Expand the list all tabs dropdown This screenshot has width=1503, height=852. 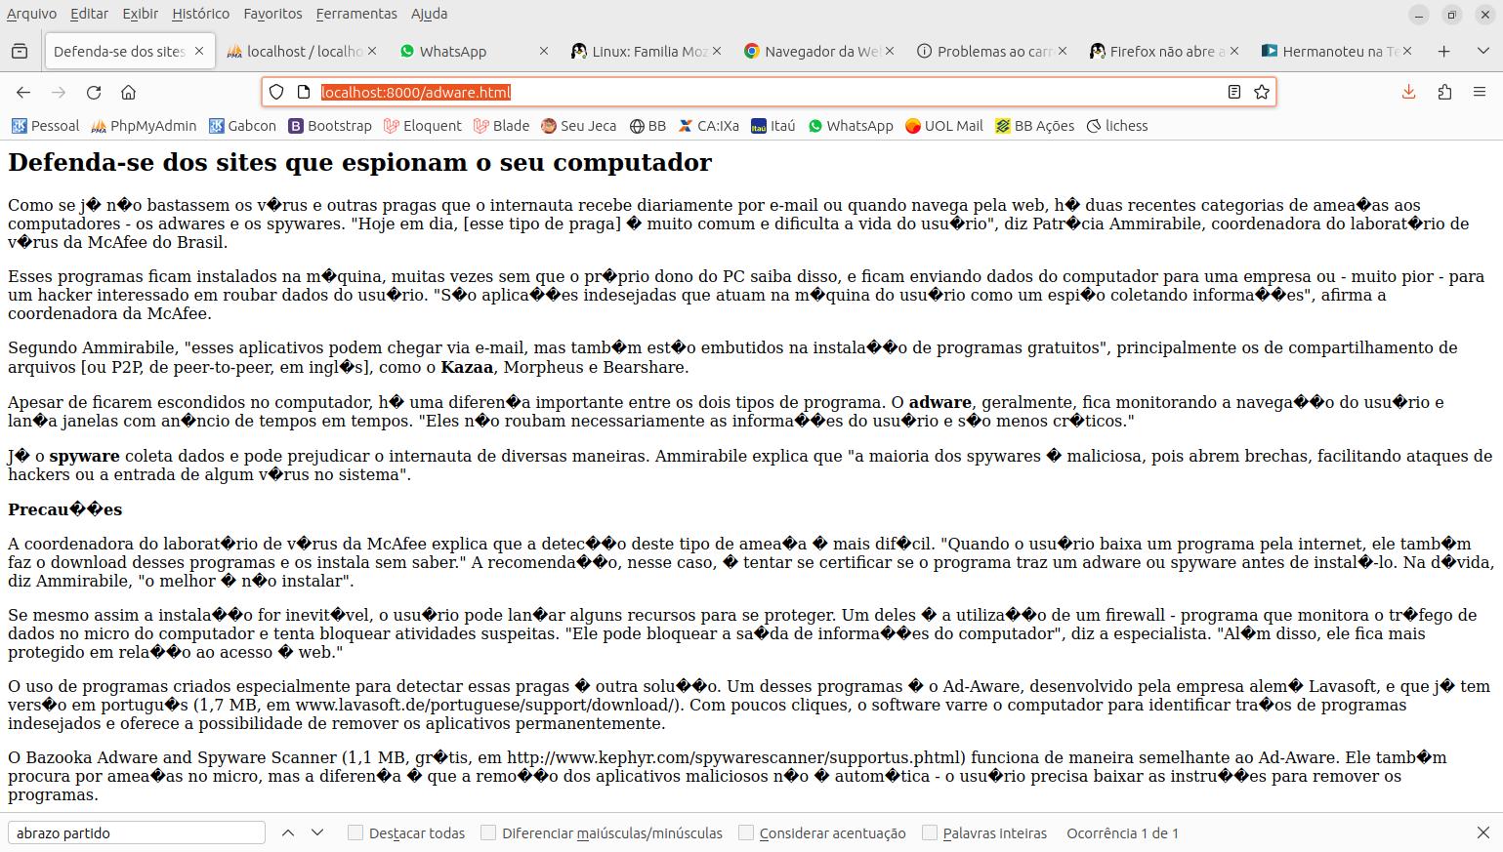coord(1482,51)
